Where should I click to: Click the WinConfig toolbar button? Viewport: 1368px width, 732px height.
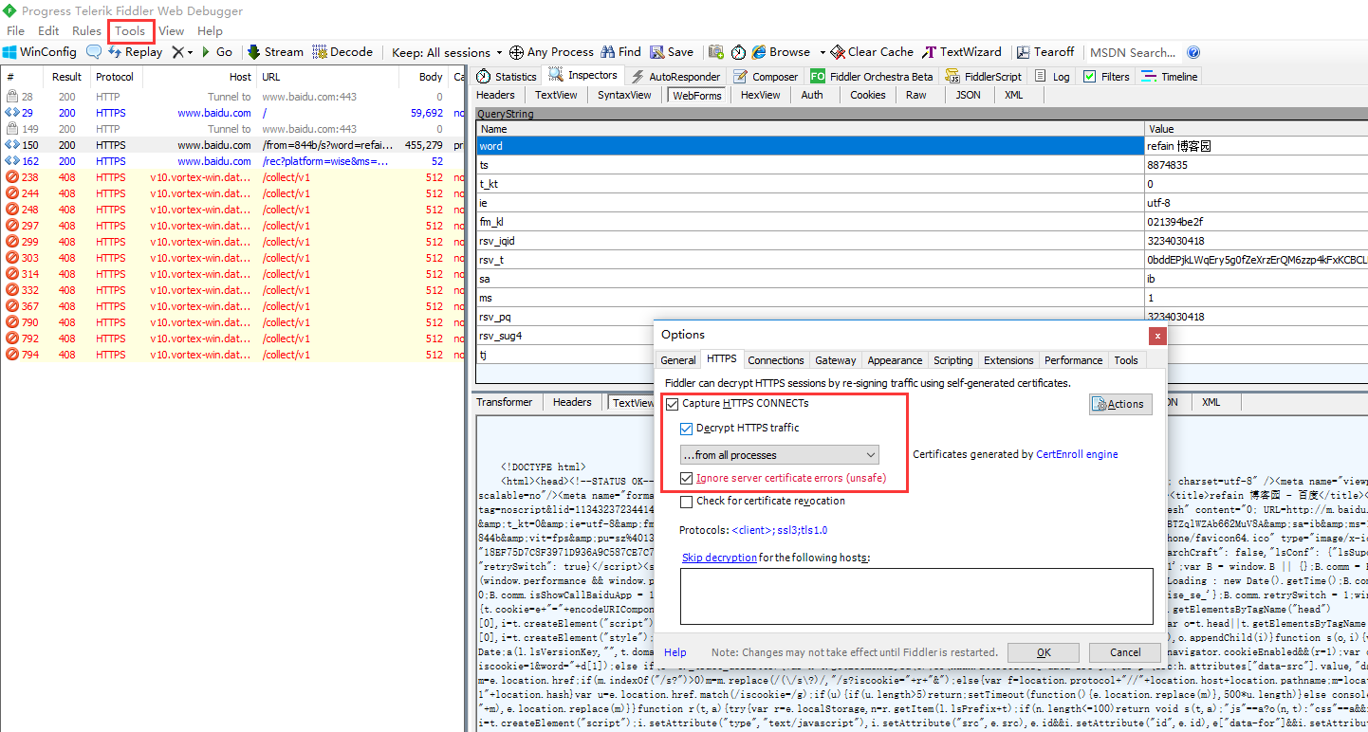tap(40, 52)
